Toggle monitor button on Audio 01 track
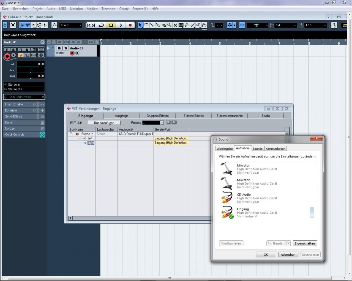The image size is (352, 281). coord(77,53)
